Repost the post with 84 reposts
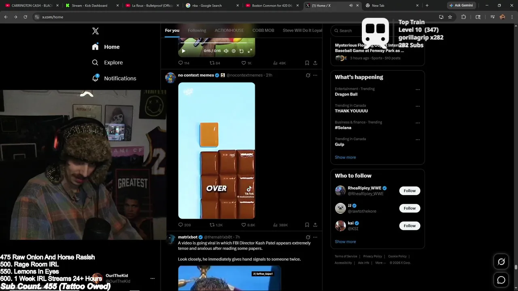 [x=214, y=63]
